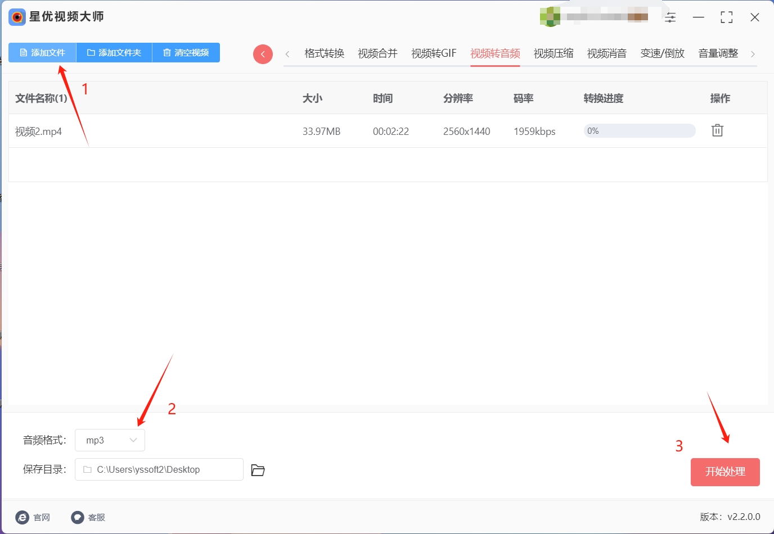The image size is (774, 534).
Task: Browse save folder with open-folder icon
Action: [258, 470]
